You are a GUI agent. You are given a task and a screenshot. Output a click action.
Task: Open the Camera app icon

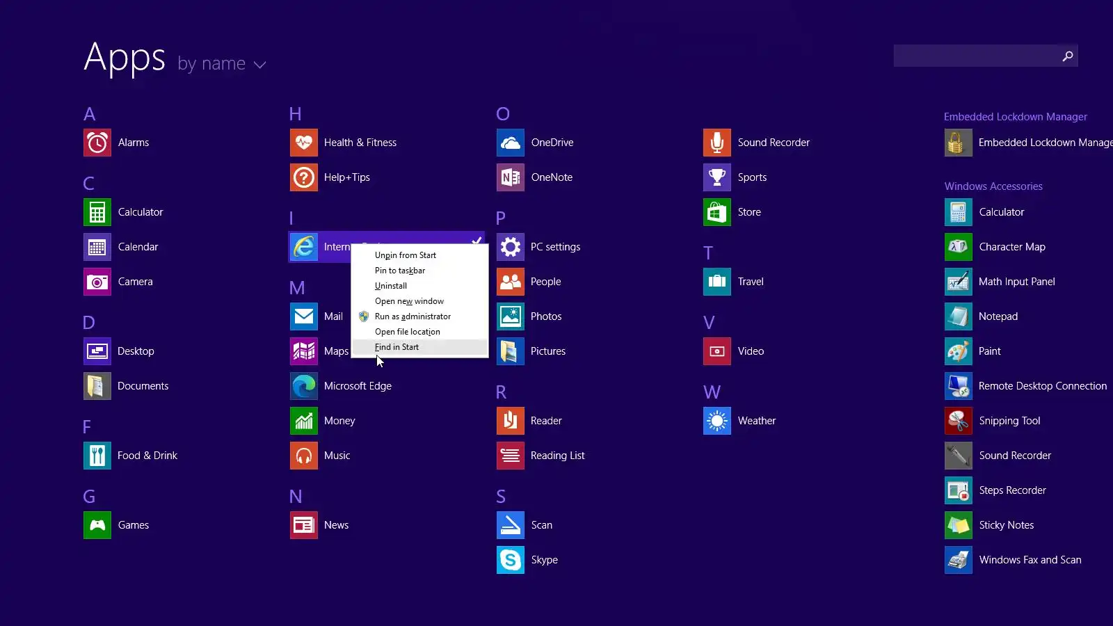[97, 282]
